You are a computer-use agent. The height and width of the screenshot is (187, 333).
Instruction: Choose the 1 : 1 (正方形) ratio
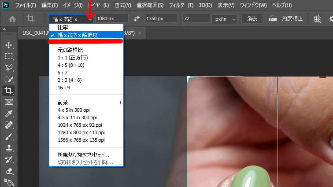pyautogui.click(x=86, y=58)
